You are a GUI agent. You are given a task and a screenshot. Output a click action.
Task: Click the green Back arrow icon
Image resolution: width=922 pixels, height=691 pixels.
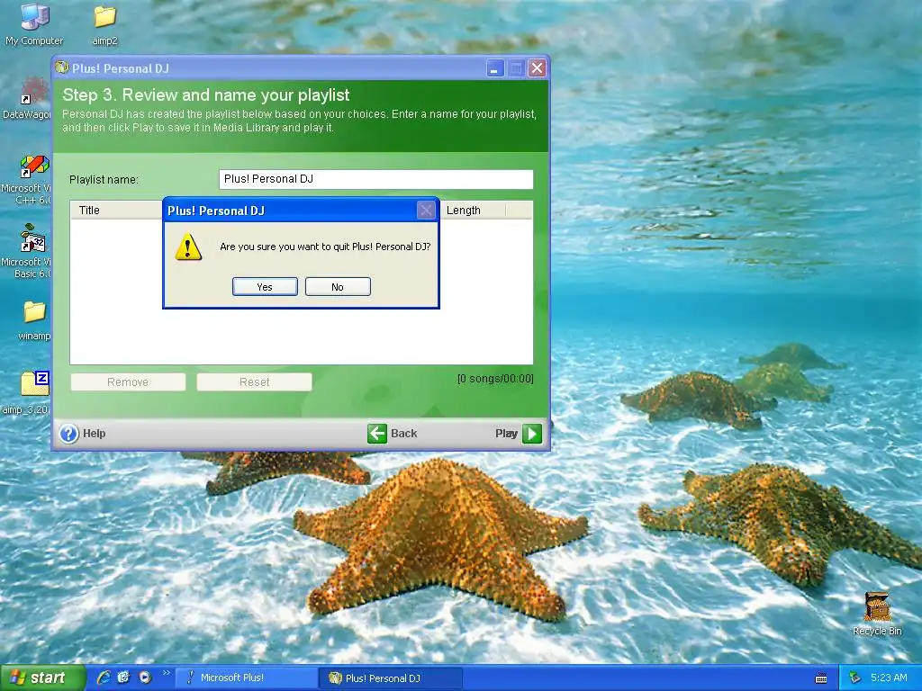(x=377, y=434)
